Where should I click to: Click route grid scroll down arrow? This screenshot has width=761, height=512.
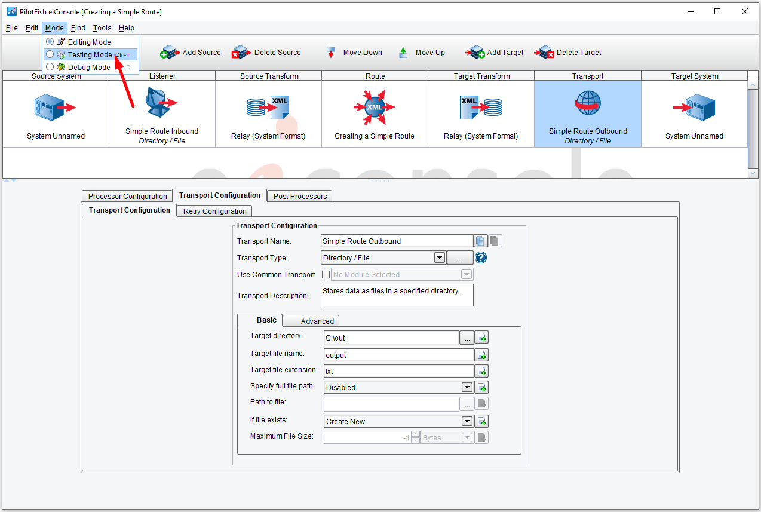tap(753, 173)
